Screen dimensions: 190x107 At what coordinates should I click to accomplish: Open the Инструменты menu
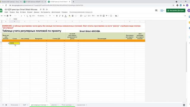45,12
